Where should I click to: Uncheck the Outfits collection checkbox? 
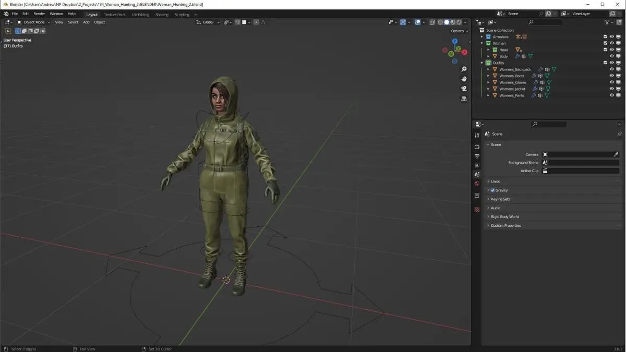(606, 63)
